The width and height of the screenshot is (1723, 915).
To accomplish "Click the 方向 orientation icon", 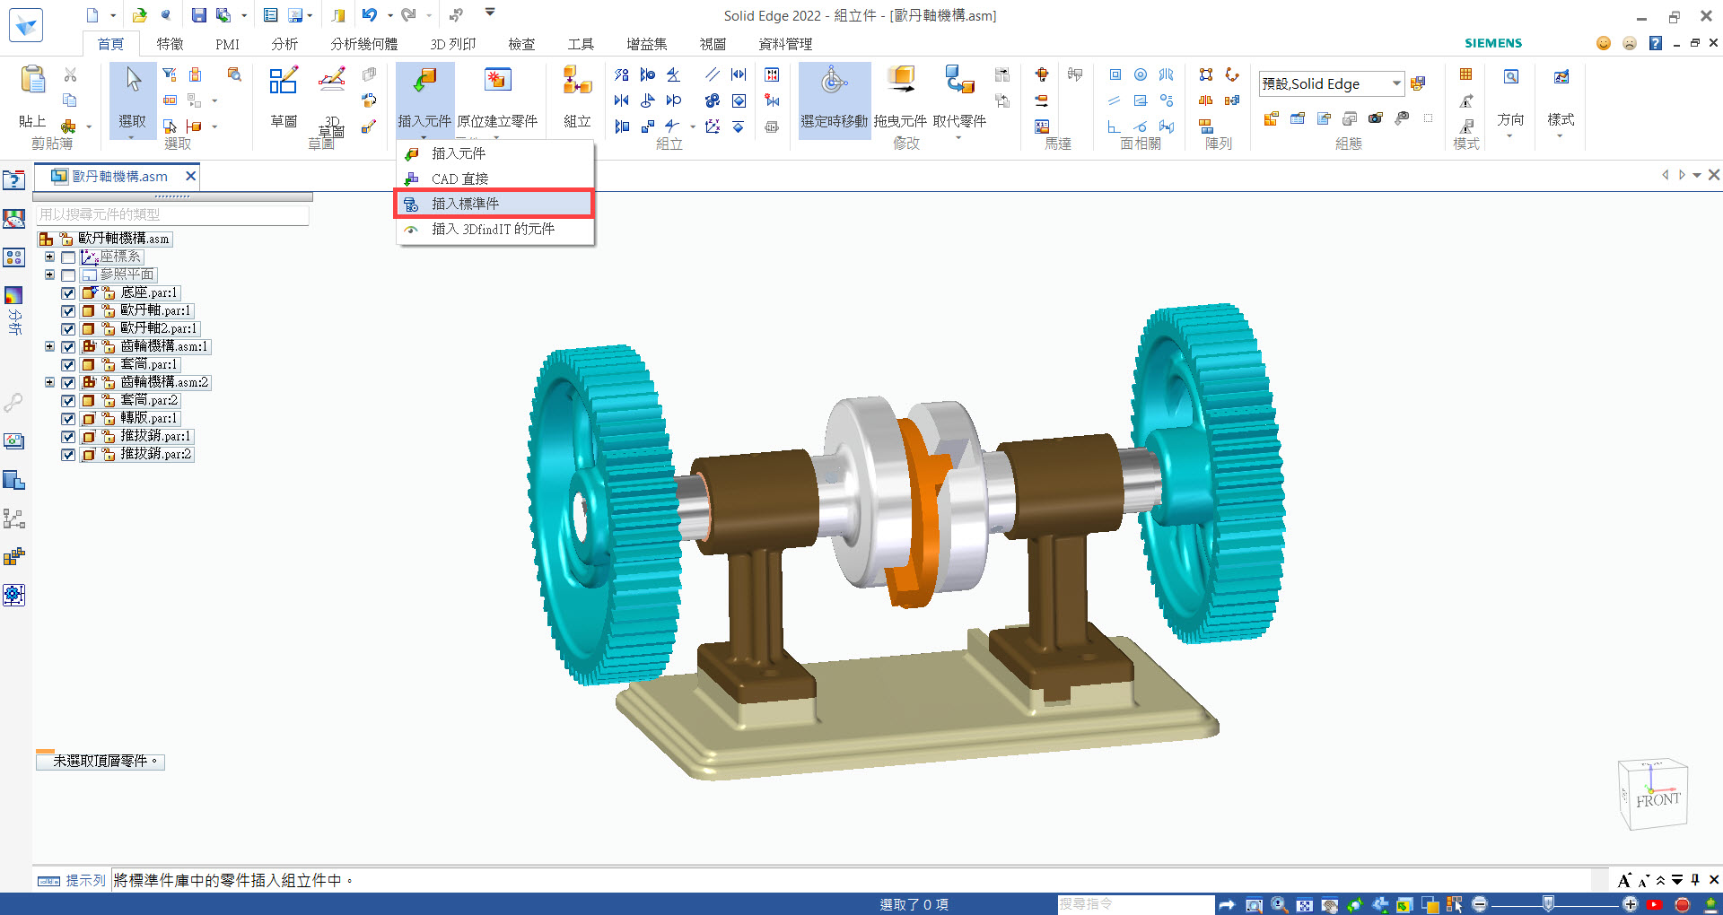I will 1511,77.
